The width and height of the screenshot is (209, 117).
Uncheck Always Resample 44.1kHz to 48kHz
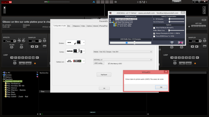click(x=154, y=33)
